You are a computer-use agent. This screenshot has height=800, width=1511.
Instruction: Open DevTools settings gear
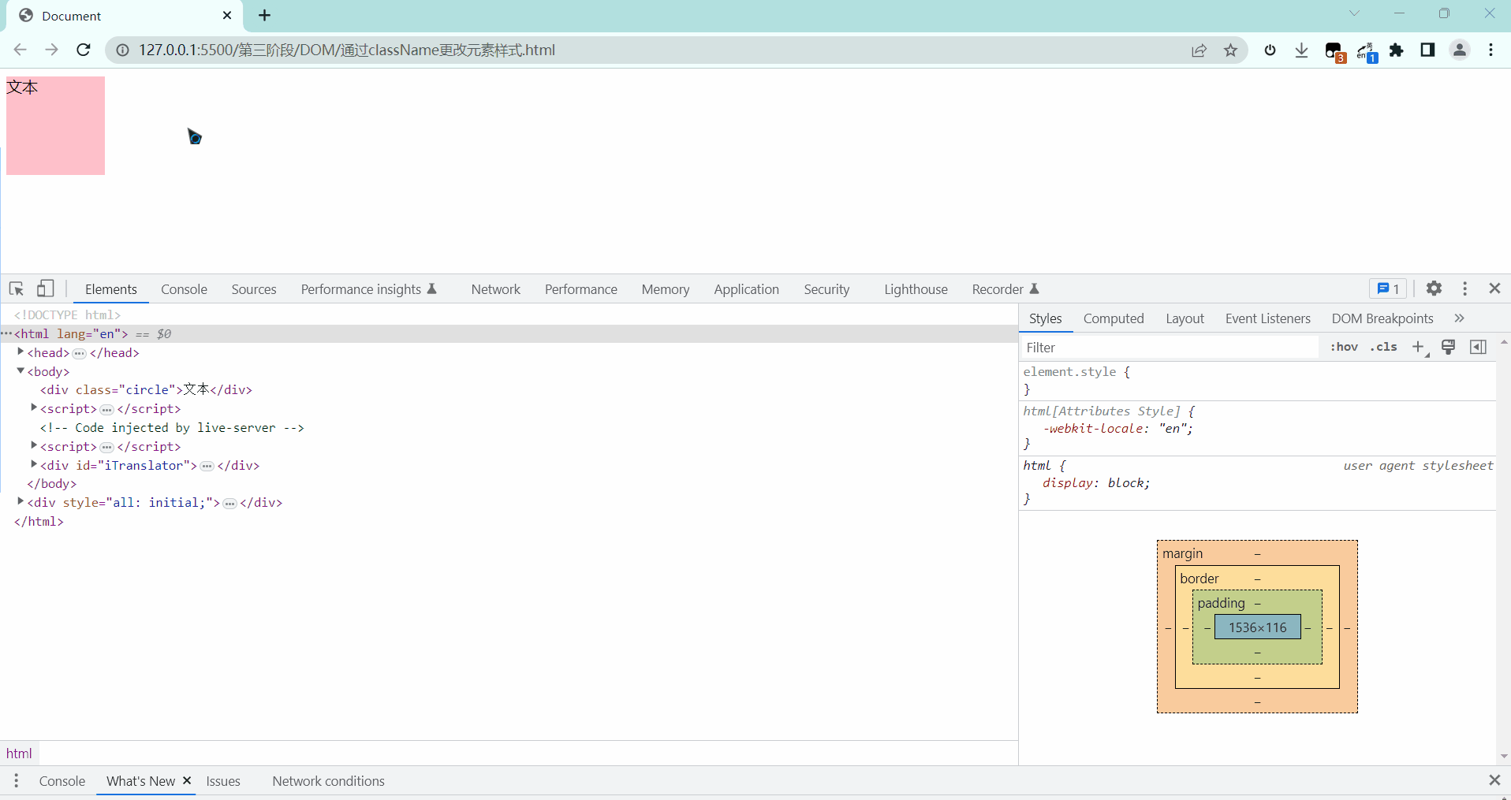(x=1434, y=288)
